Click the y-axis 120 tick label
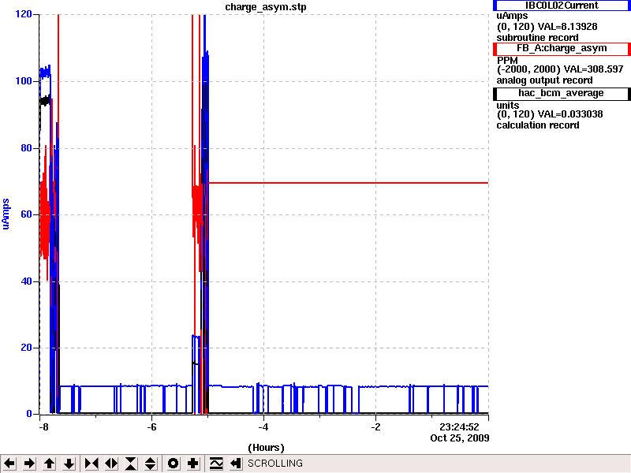This screenshot has width=631, height=473. point(24,14)
